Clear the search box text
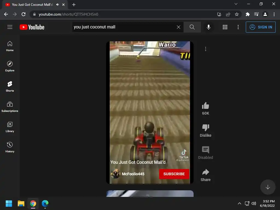The width and height of the screenshot is (280, 210). coord(178,27)
